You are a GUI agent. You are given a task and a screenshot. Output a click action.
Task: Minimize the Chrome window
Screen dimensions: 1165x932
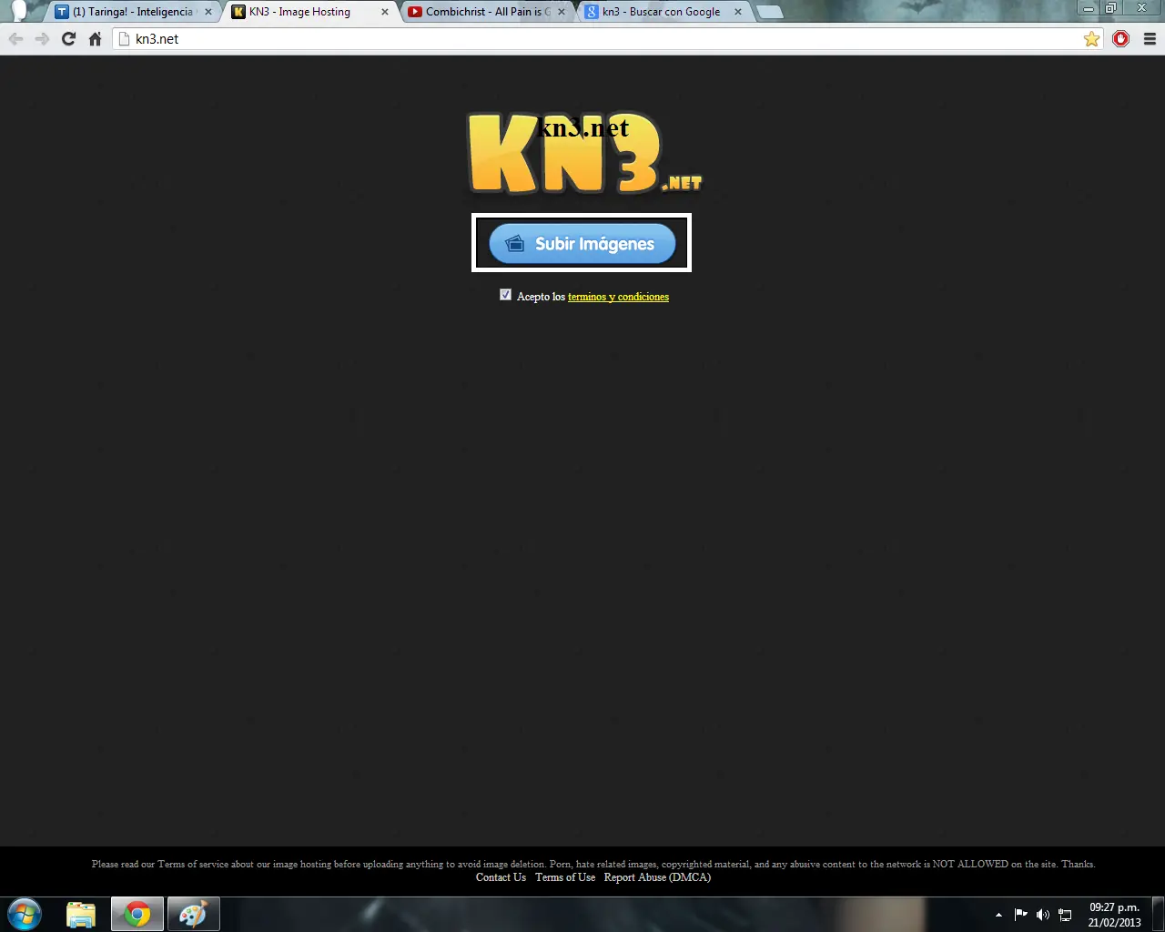(x=1088, y=8)
